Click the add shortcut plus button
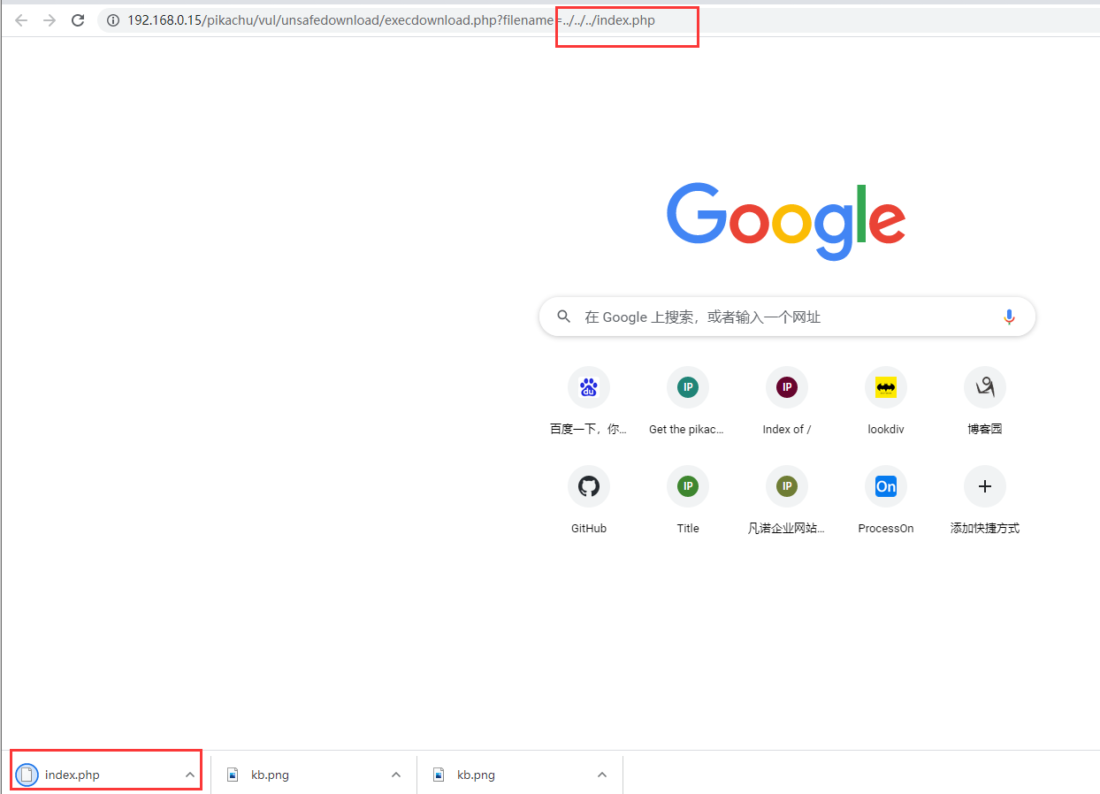This screenshot has width=1100, height=794. coord(984,486)
